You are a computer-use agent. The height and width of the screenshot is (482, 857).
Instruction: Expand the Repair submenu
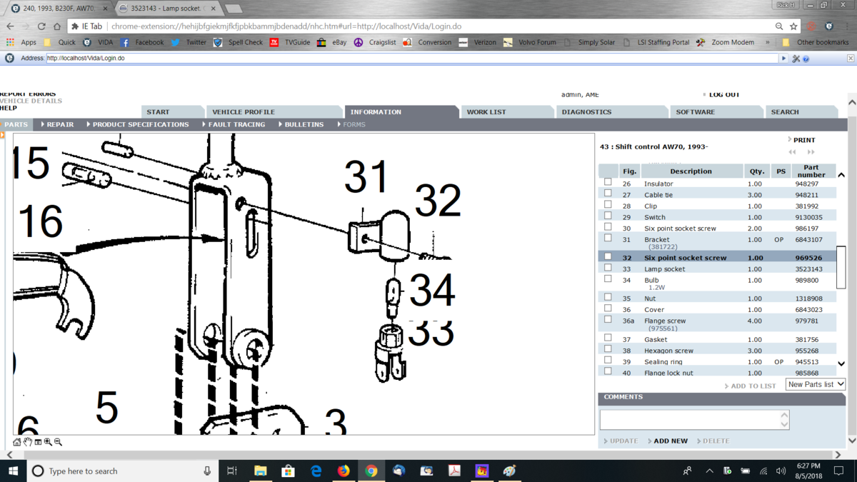(58, 124)
